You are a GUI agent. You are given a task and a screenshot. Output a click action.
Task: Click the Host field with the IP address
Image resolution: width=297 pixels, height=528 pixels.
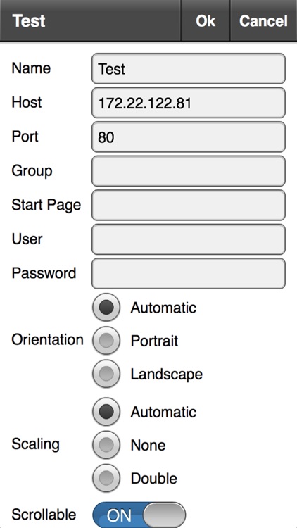click(189, 103)
